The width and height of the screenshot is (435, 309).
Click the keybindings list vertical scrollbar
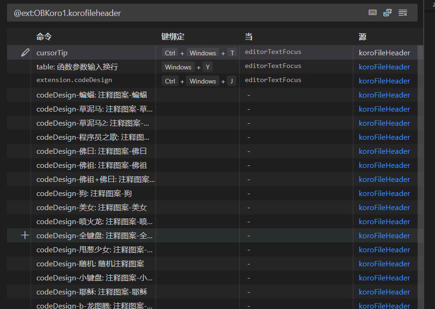[420, 177]
